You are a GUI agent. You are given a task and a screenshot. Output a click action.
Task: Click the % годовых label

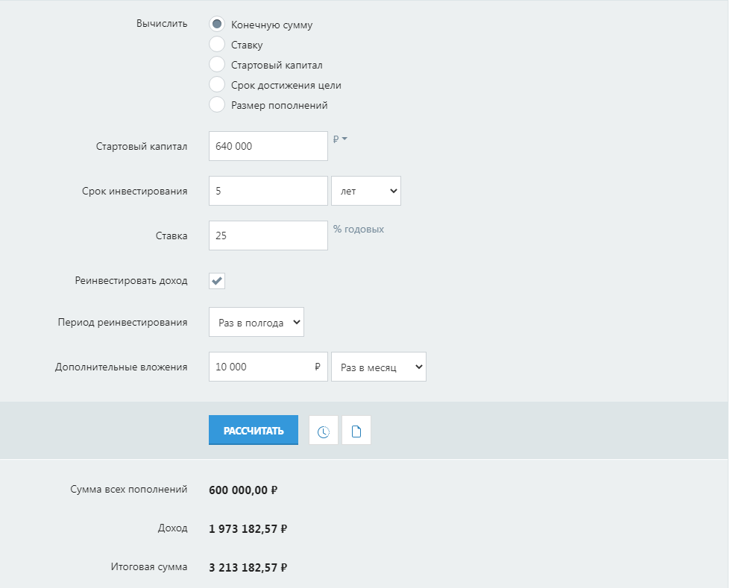point(359,230)
